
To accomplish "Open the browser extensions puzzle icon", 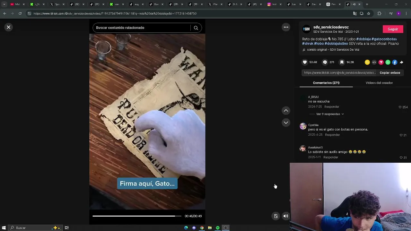I will (x=379, y=13).
